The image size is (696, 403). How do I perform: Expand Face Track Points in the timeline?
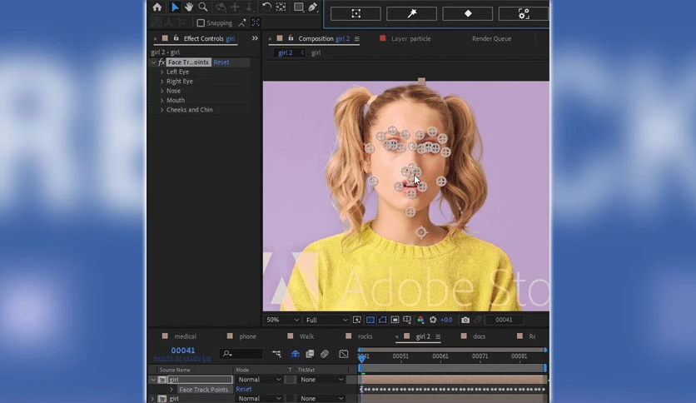point(172,390)
